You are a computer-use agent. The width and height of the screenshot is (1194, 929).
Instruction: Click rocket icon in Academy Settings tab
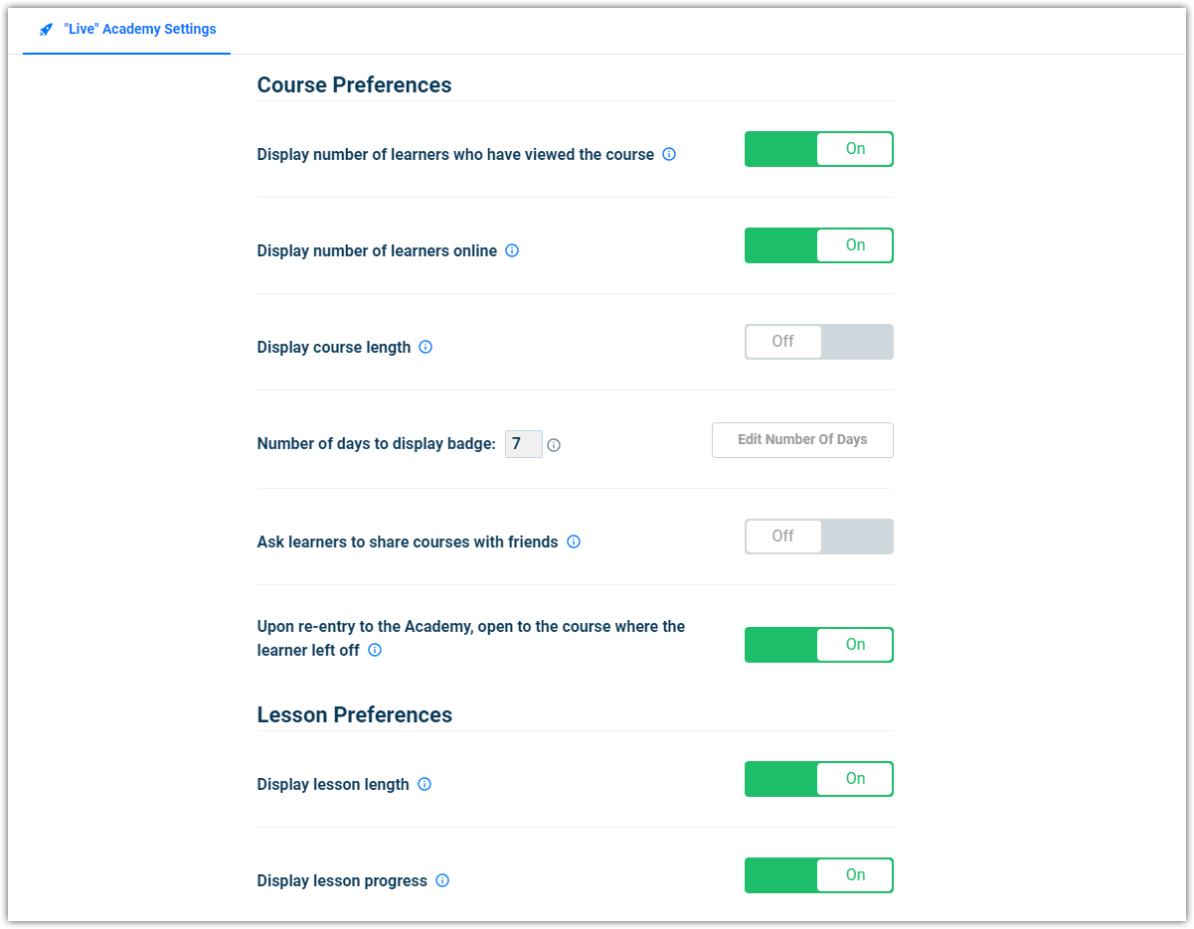(46, 30)
